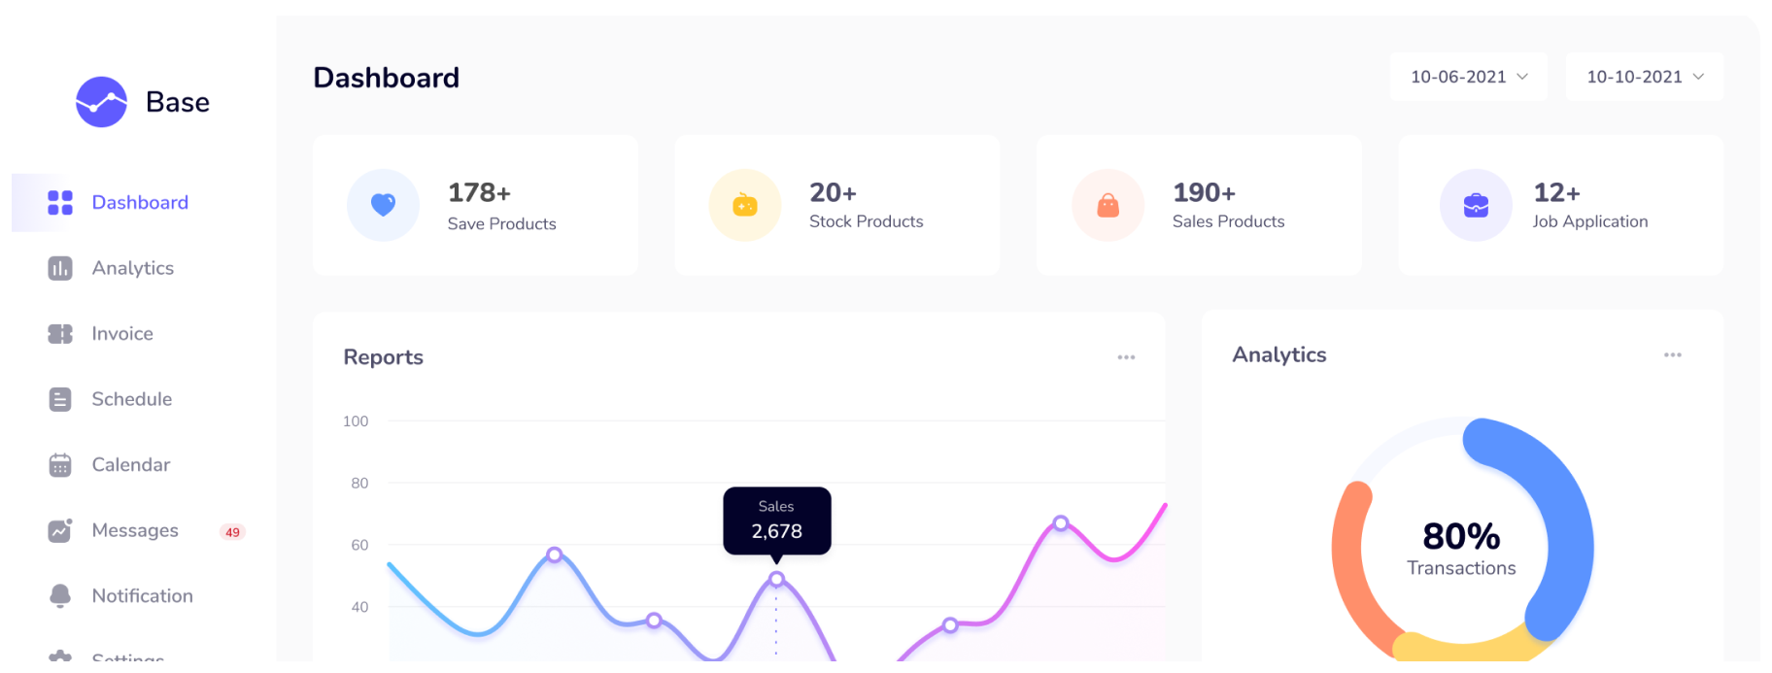Click the Analytics bar chart sidebar icon

click(x=60, y=268)
